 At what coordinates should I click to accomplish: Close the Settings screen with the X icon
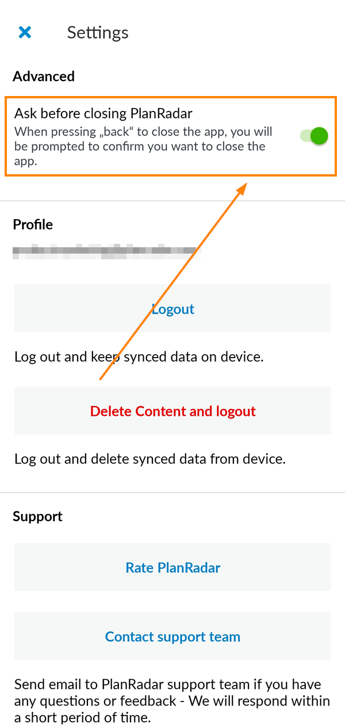tap(25, 32)
